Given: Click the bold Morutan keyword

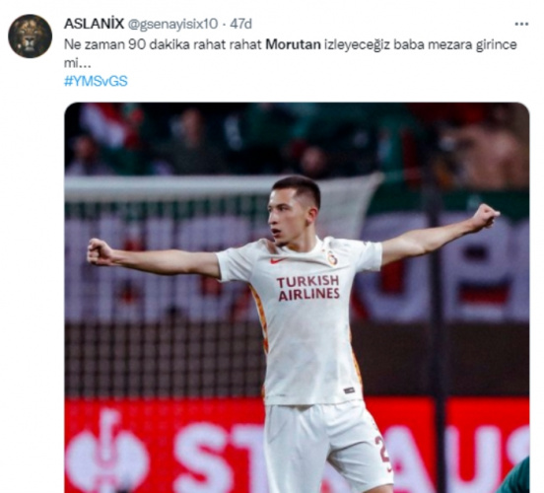Looking at the screenshot, I should click(293, 44).
